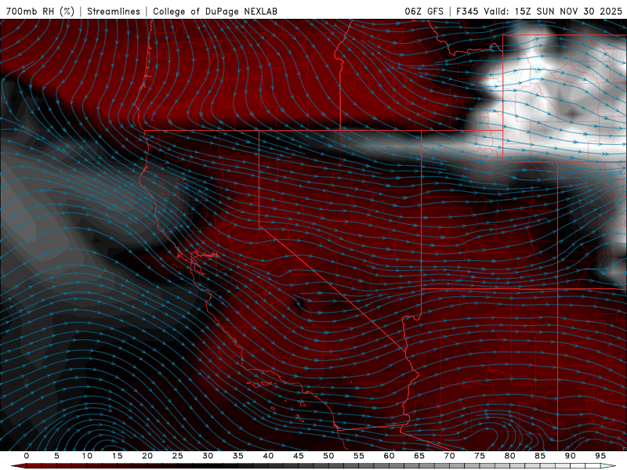Click the 'F345' forecast hour label

click(x=467, y=11)
